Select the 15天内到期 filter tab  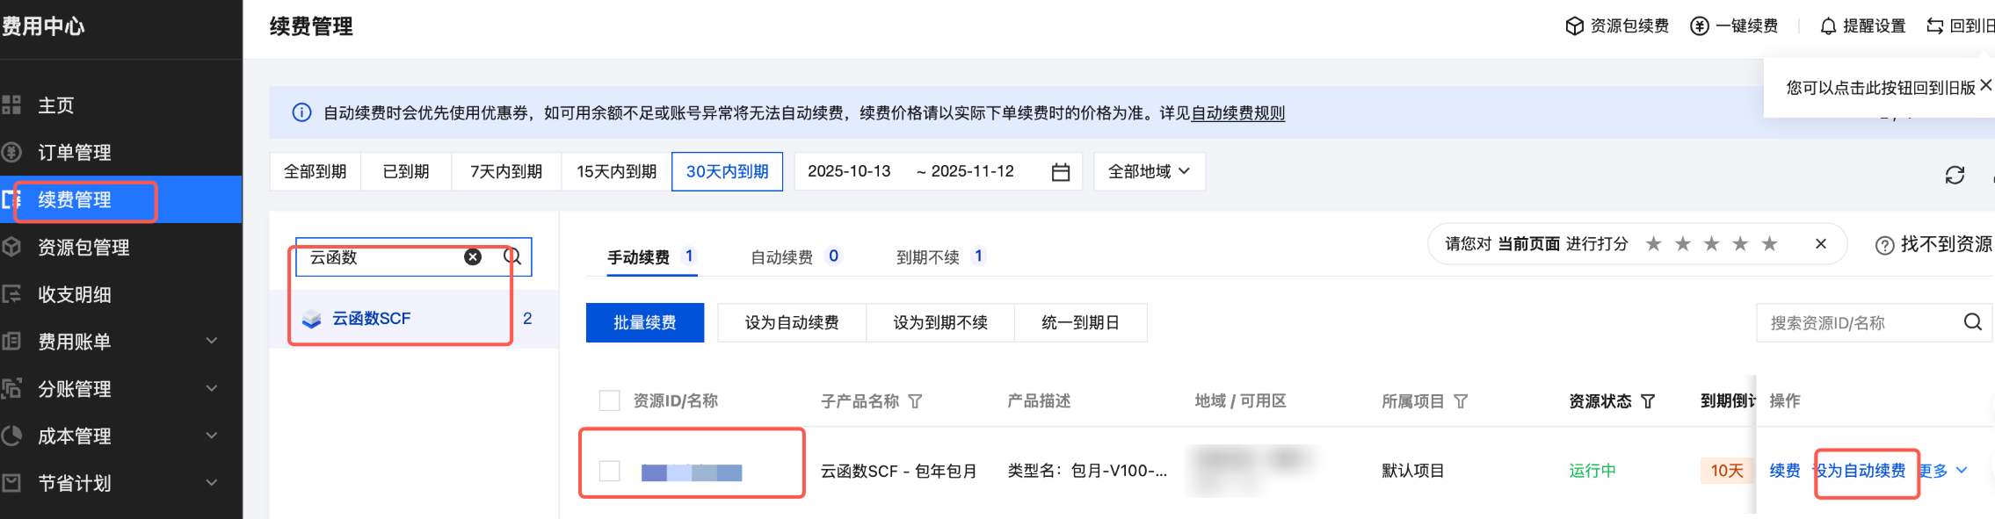617,171
